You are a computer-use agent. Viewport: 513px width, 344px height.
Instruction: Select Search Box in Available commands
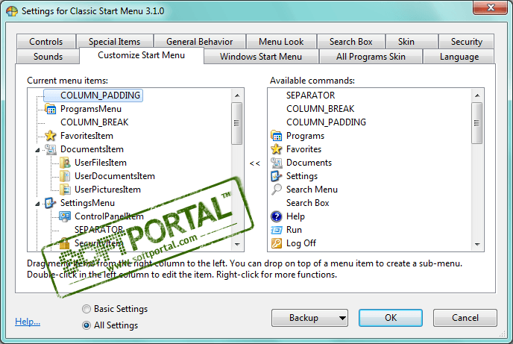pyautogui.click(x=307, y=203)
